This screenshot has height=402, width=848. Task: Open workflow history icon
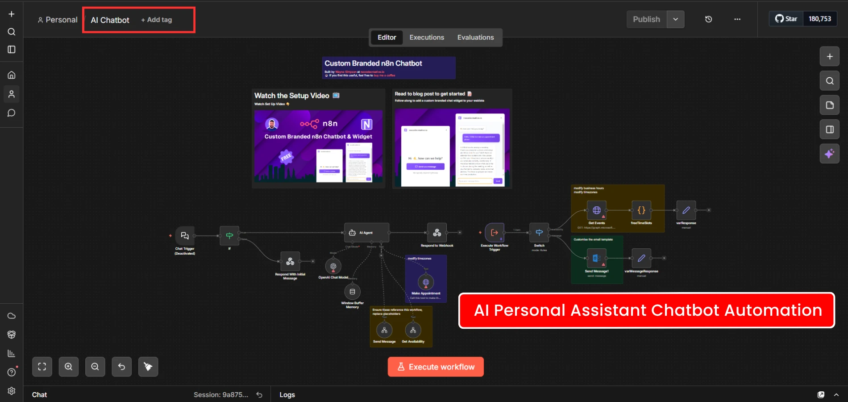[x=708, y=19]
